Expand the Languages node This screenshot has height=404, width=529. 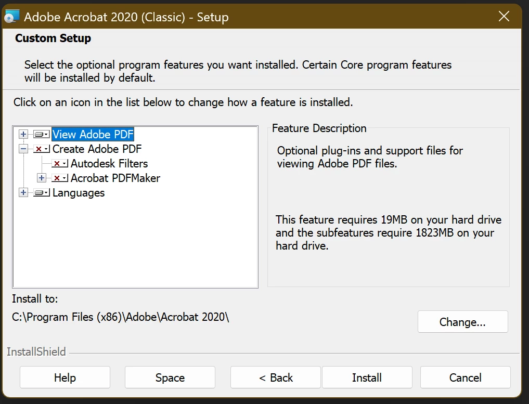(x=23, y=192)
